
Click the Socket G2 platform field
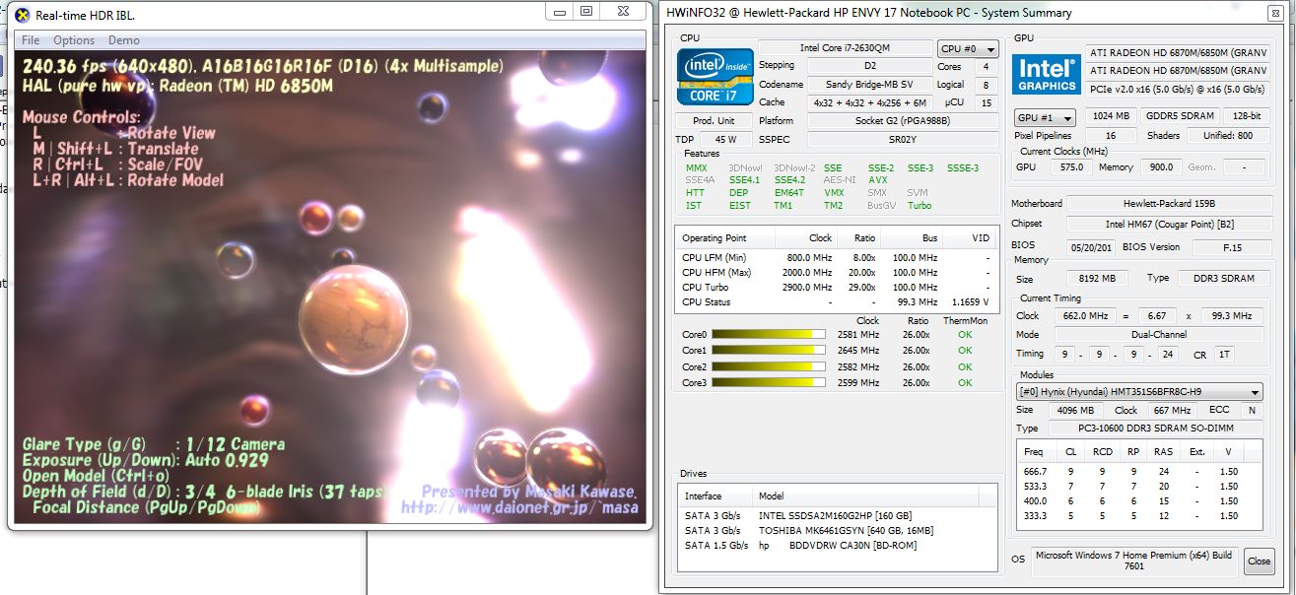(x=903, y=120)
